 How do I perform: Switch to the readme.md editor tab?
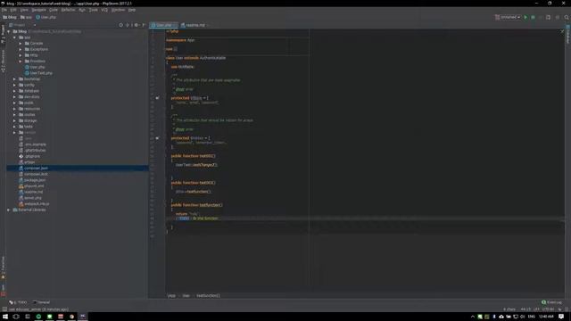(194, 25)
